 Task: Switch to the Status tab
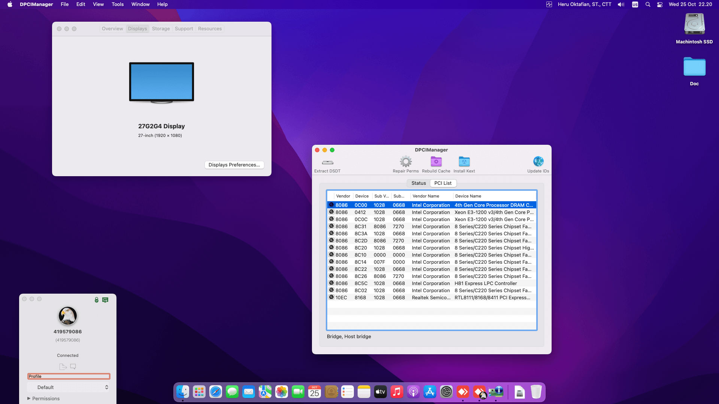[x=418, y=183]
